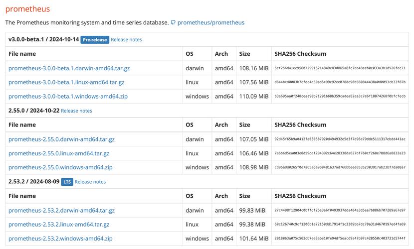The height and width of the screenshot is (249, 414).
Task: Download prometheus-3.0.0-beta.1.linux-amd64.tar.gz
Action: point(66,82)
